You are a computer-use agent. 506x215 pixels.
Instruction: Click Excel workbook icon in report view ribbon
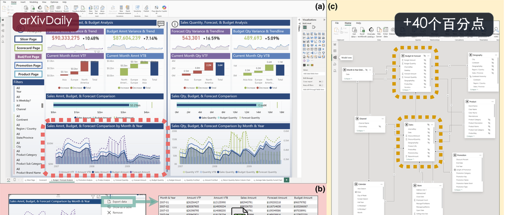(x=32, y=9)
